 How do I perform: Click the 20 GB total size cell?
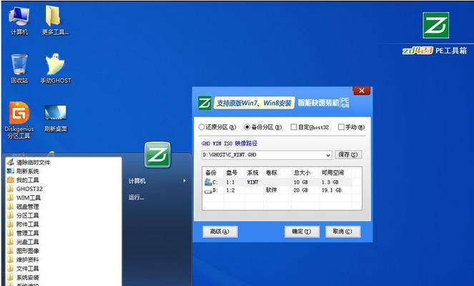pyautogui.click(x=301, y=190)
